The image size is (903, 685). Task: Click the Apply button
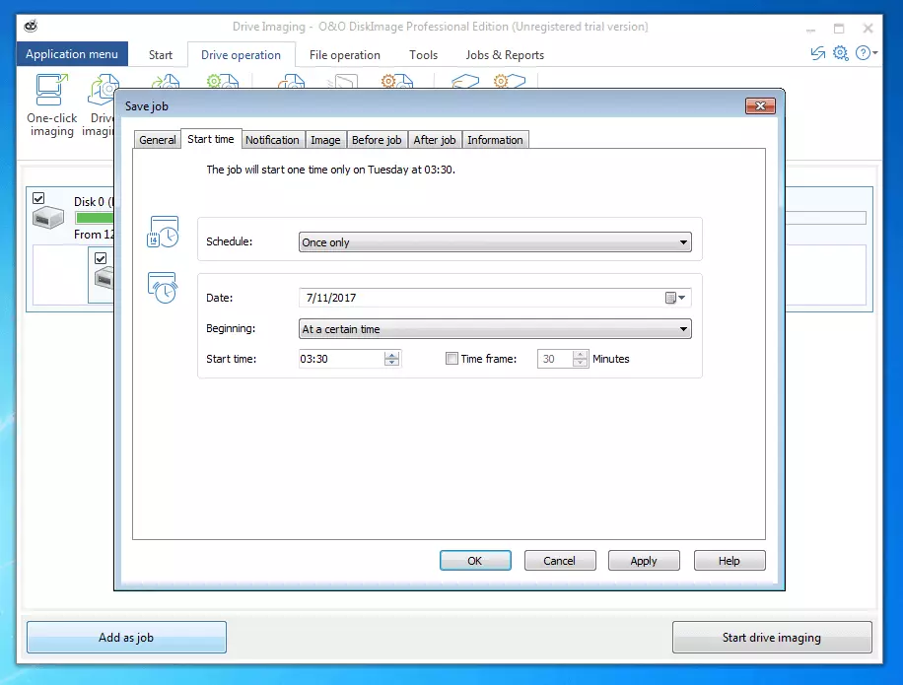pos(643,561)
